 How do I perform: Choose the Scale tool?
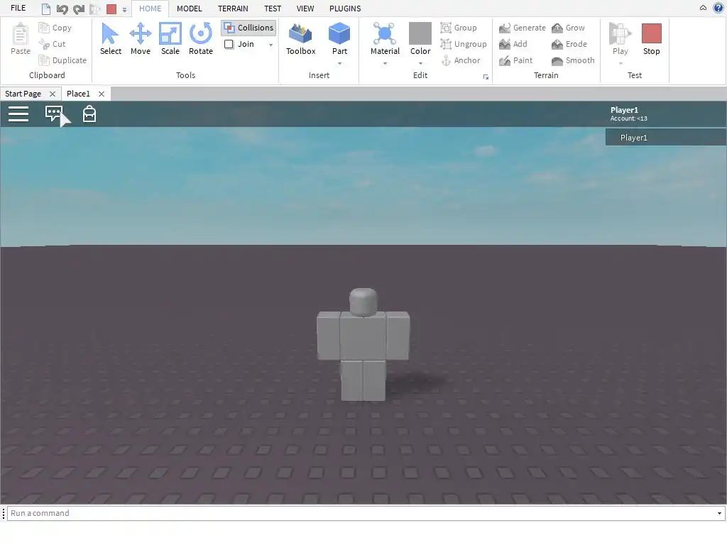click(x=170, y=39)
